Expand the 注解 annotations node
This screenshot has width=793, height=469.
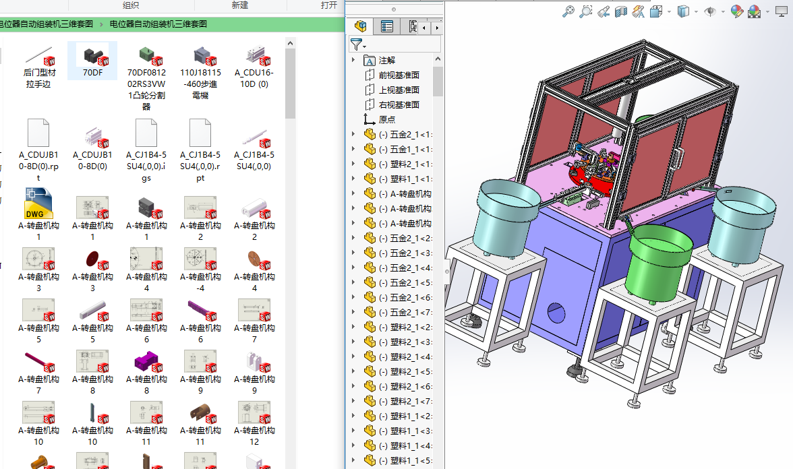[x=353, y=59]
